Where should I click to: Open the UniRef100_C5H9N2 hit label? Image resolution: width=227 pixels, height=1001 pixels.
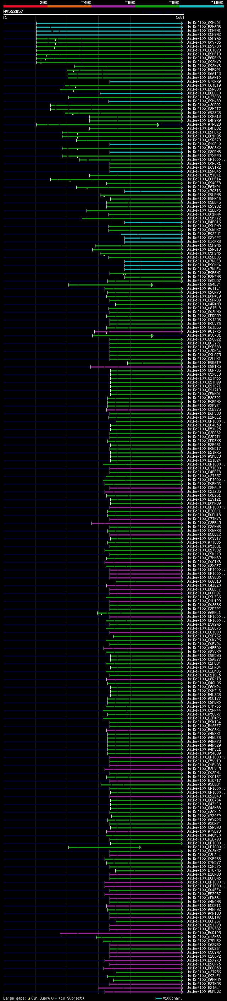click(x=203, y=34)
